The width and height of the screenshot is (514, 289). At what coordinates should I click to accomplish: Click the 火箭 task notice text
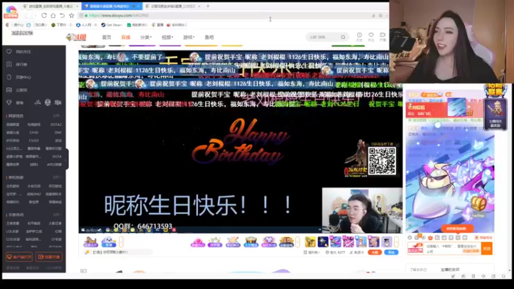(111, 252)
